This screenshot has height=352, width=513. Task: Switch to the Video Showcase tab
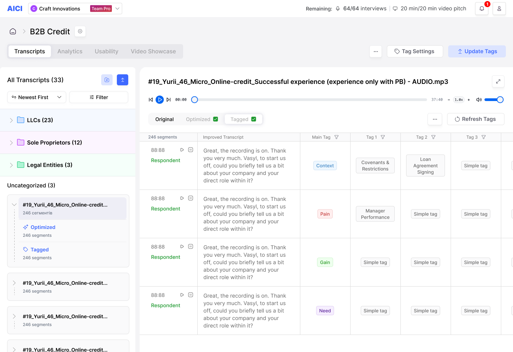[x=153, y=51]
